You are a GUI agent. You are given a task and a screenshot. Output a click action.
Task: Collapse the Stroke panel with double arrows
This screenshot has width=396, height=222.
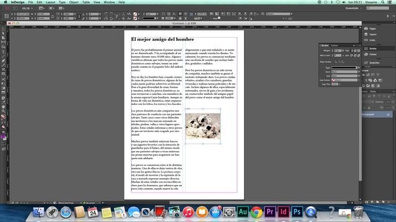click(354, 46)
